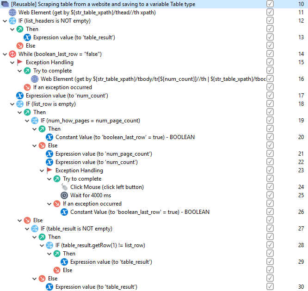This screenshot has height=291, width=308.
Task: Collapse the IF list_headers is NOT empty node
Action: coord(5,21)
